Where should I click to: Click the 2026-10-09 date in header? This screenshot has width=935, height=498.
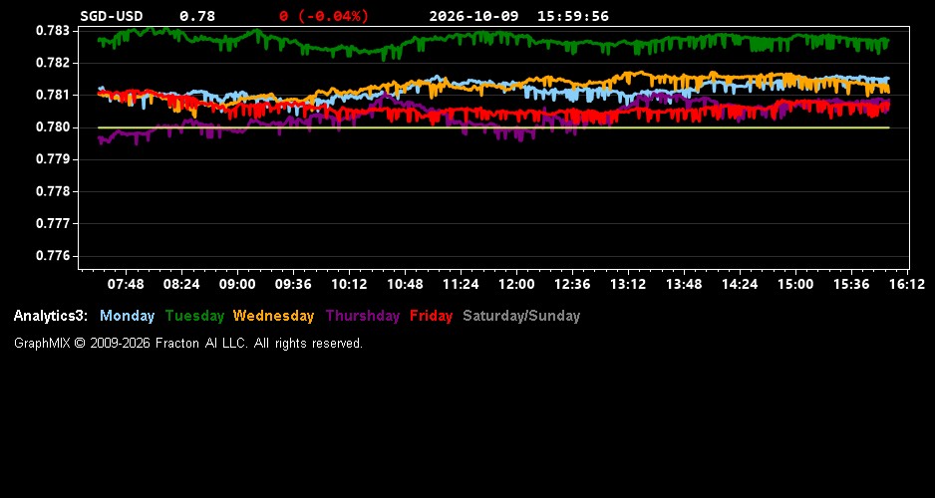coord(476,16)
